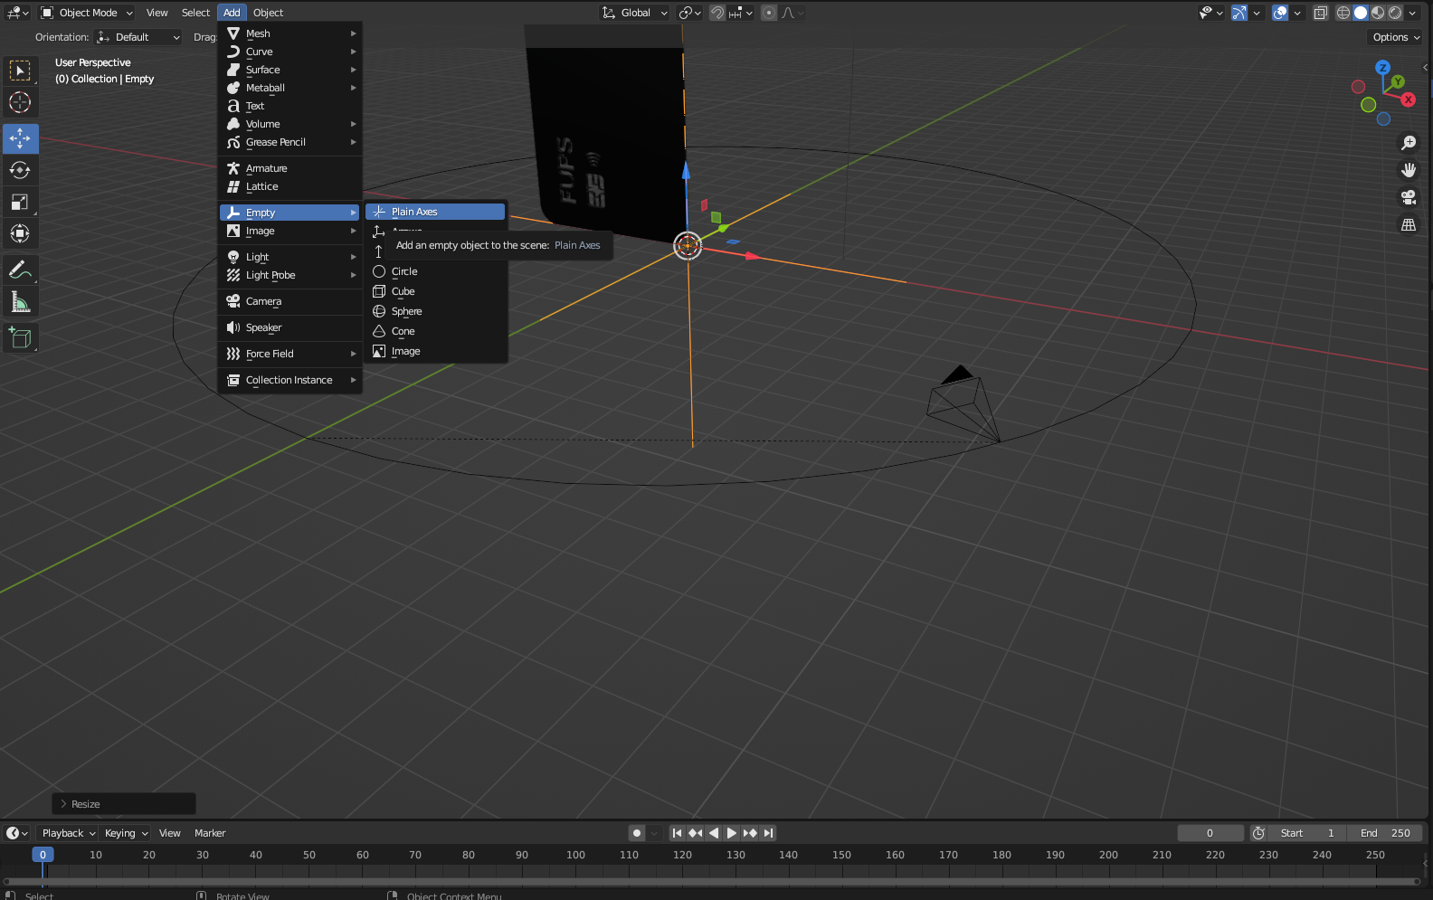Jump to next keyframe
This screenshot has height=900, width=1433.
click(750, 833)
